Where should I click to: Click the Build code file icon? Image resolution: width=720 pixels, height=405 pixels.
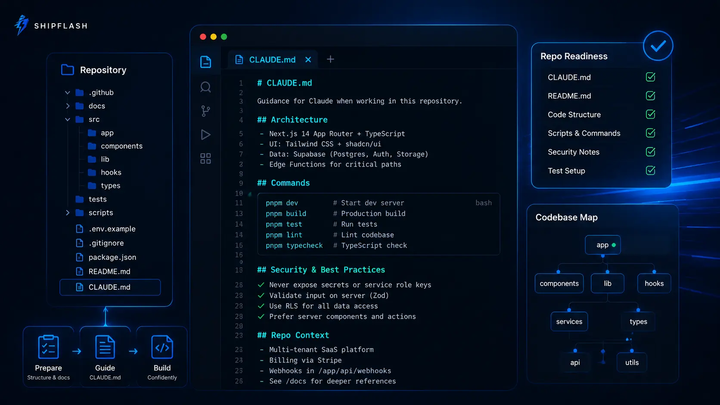(162, 347)
